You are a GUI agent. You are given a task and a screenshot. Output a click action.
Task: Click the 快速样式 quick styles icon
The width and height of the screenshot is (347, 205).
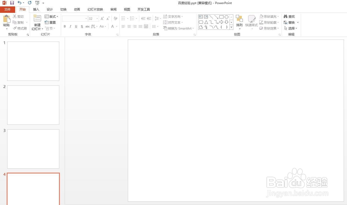(252, 19)
